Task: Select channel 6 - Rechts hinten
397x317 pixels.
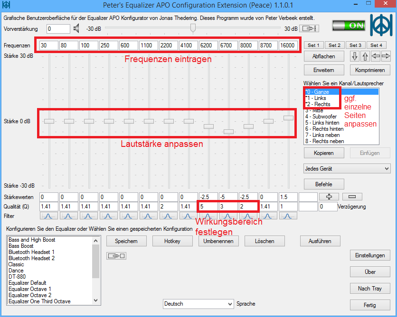Action: pos(341,129)
